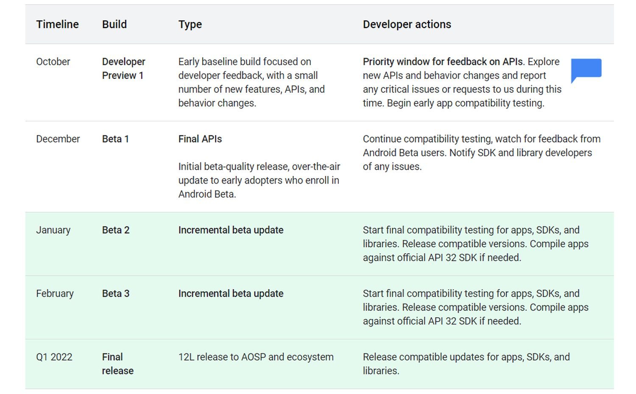Image resolution: width=636 pixels, height=394 pixels.
Task: Select the February timeline cell
Action: (x=55, y=294)
